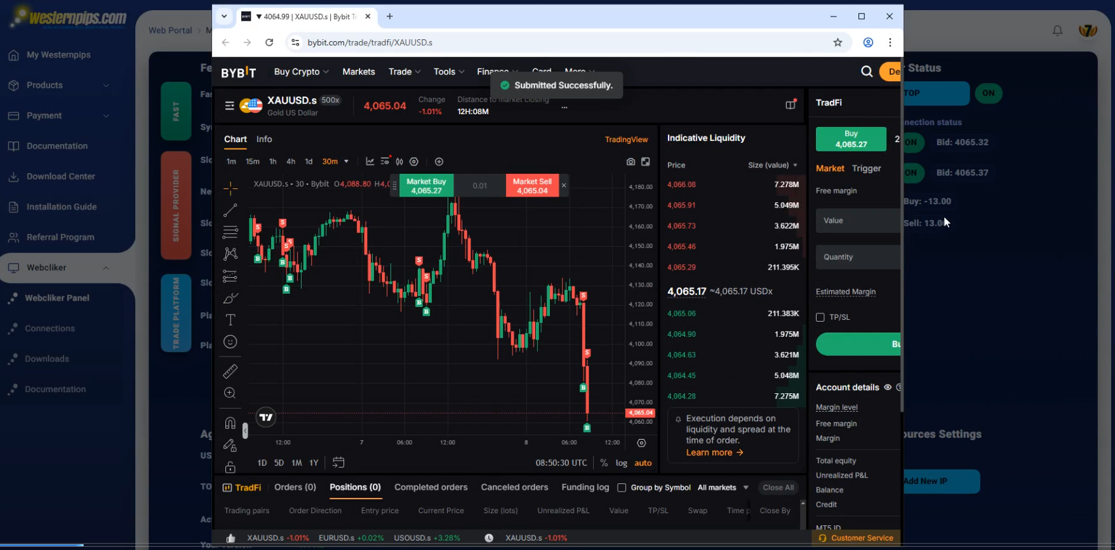Open chart settings hexagon icon
This screenshot has width=1115, height=550.
pyautogui.click(x=414, y=162)
